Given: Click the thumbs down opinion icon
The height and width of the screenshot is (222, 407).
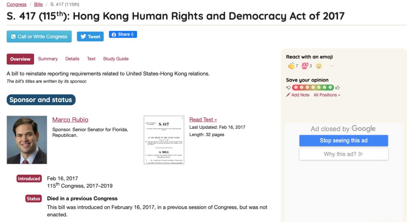Looking at the screenshot, I should tap(288, 88).
